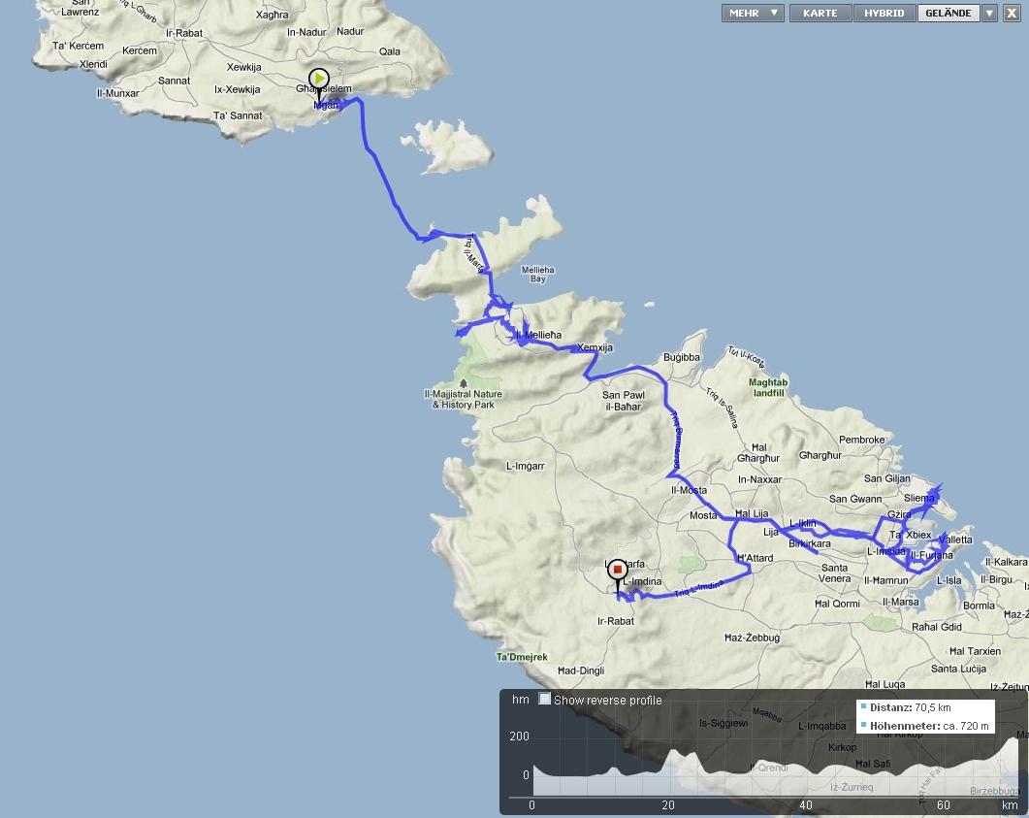Click the Ħ'Attard map label
This screenshot has height=818, width=1029.
point(755,558)
